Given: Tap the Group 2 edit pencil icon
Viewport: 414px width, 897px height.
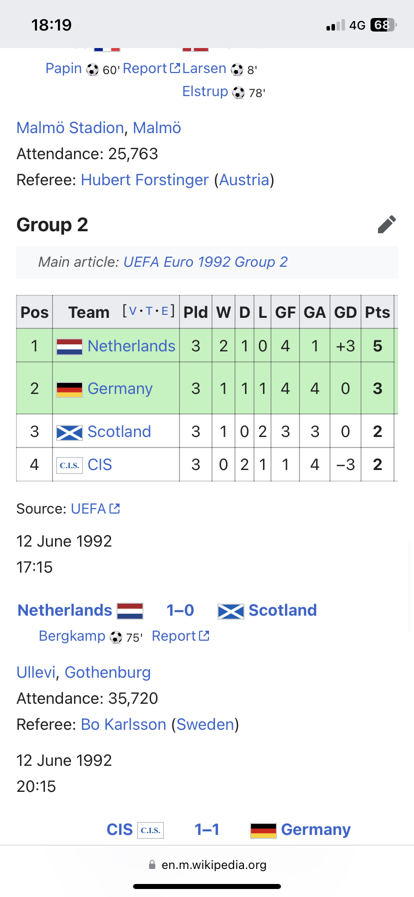Looking at the screenshot, I should (x=386, y=225).
